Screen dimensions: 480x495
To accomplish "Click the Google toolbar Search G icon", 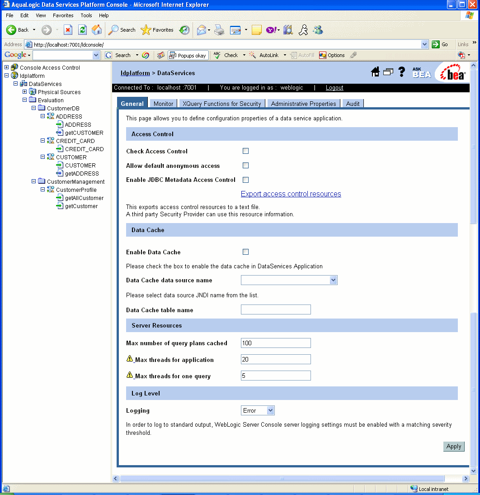I will (x=108, y=55).
